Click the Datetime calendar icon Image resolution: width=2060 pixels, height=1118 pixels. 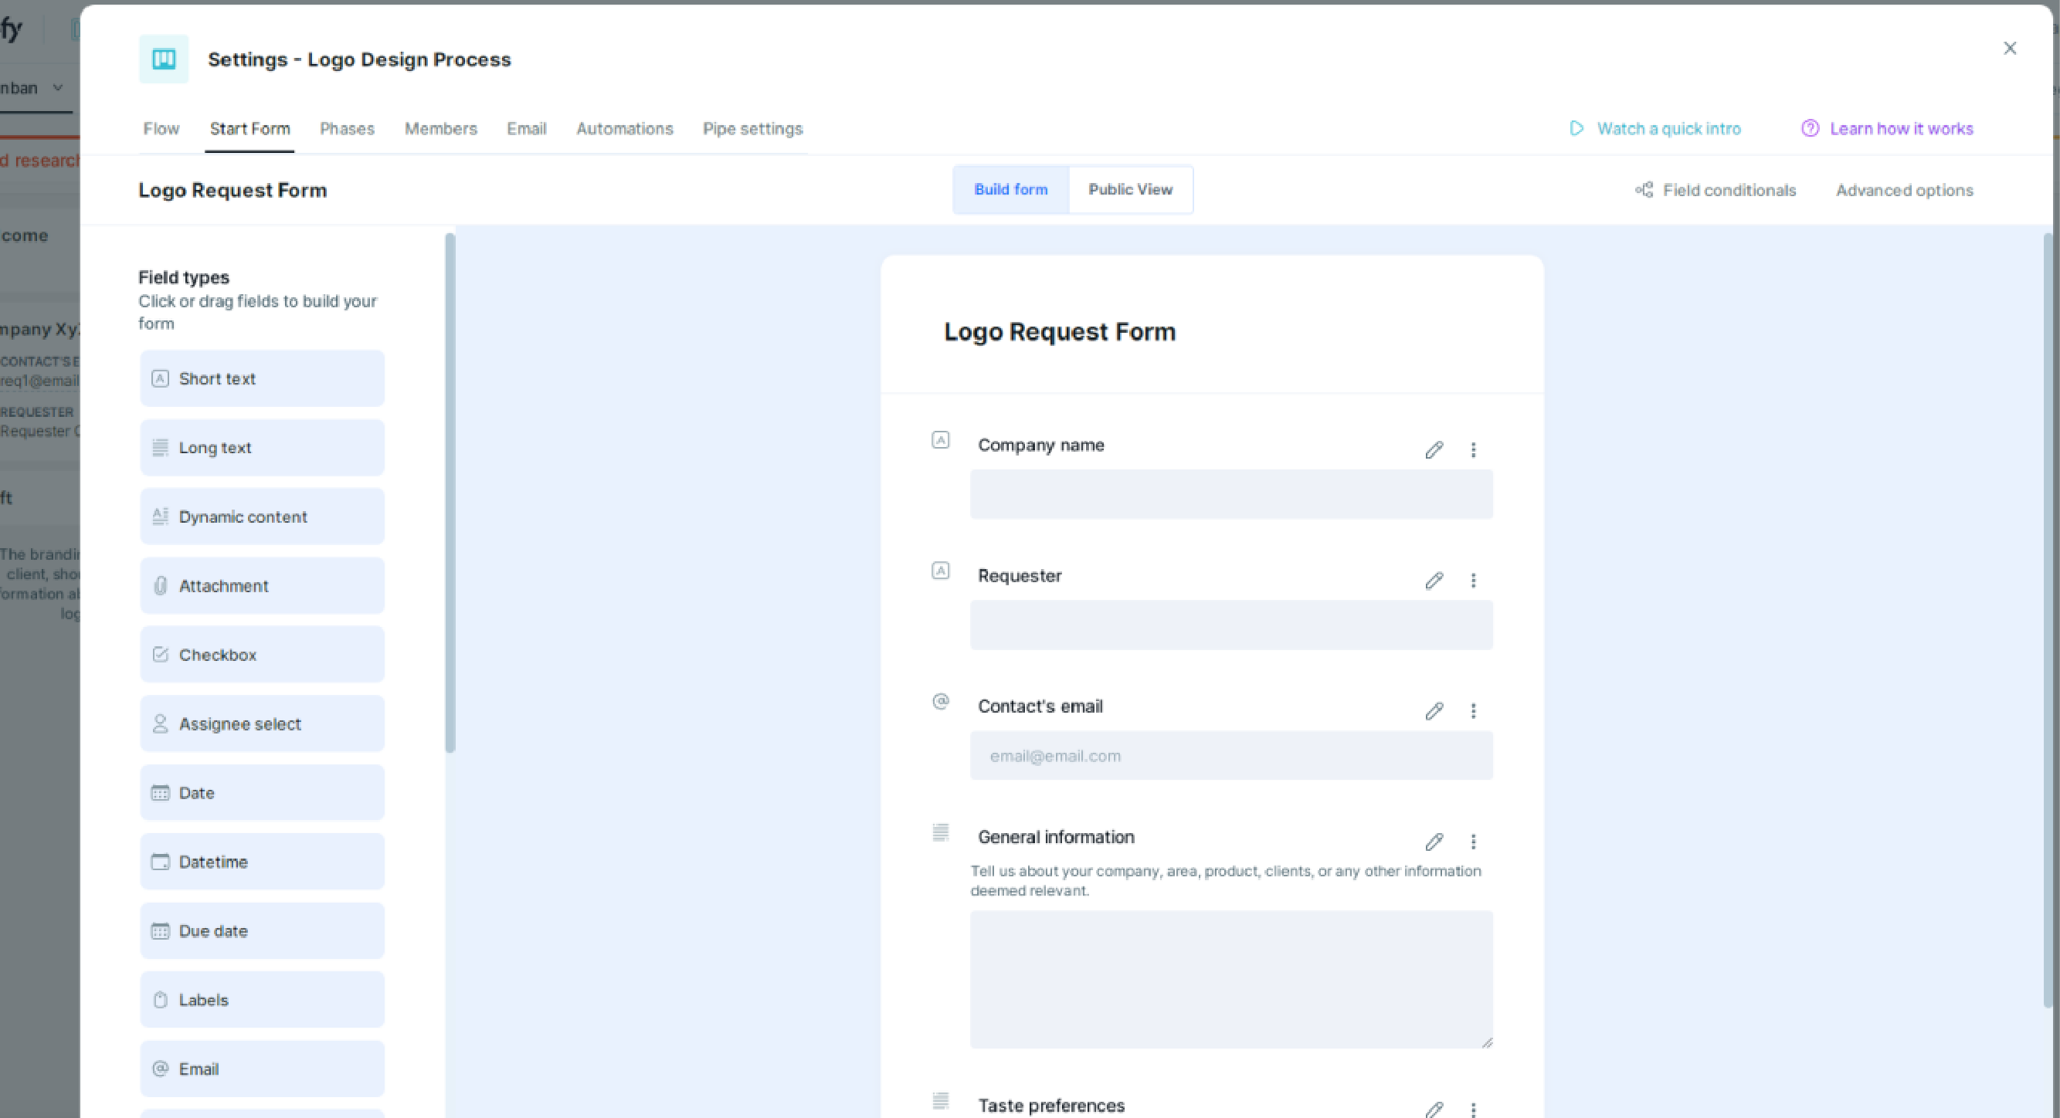(x=160, y=862)
